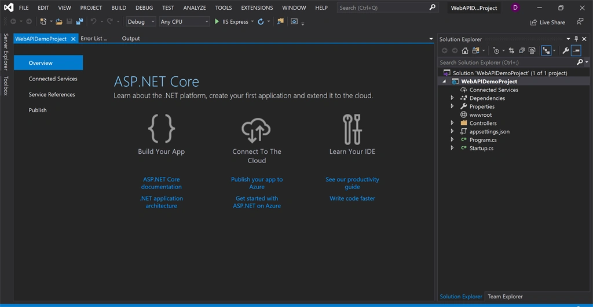Select Service References in the side menu
593x307 pixels.
coord(52,94)
